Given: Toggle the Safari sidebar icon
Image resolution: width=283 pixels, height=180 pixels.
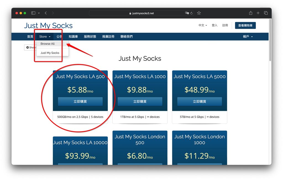Looking at the screenshot, I should (33, 13).
